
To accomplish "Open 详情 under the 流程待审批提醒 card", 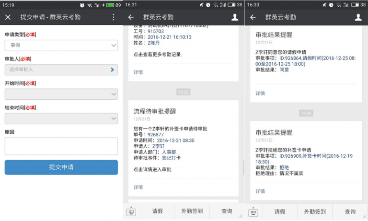I will tap(138, 187).
